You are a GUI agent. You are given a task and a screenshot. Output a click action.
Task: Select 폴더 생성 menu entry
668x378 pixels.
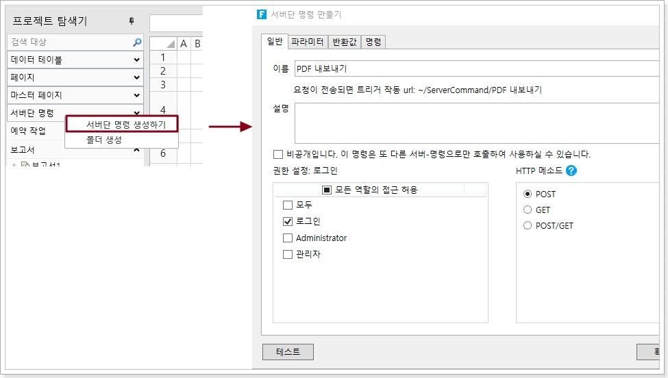(x=104, y=140)
